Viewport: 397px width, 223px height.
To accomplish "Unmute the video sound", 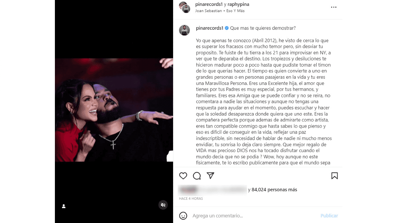I will point(163,205).
